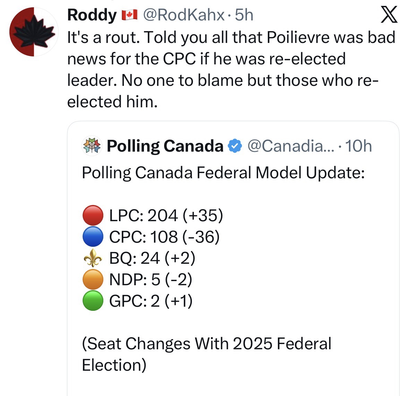Click the blue verified badge on Polling Canada
409x396 pixels.
(235, 146)
